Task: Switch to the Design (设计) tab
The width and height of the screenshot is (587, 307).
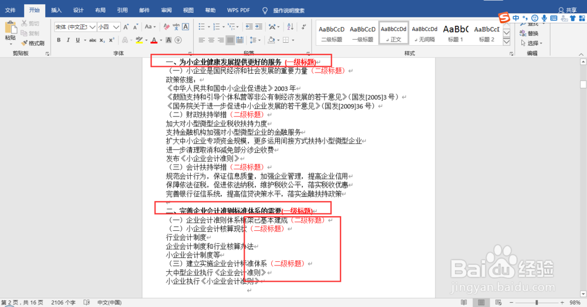Action: pos(78,10)
